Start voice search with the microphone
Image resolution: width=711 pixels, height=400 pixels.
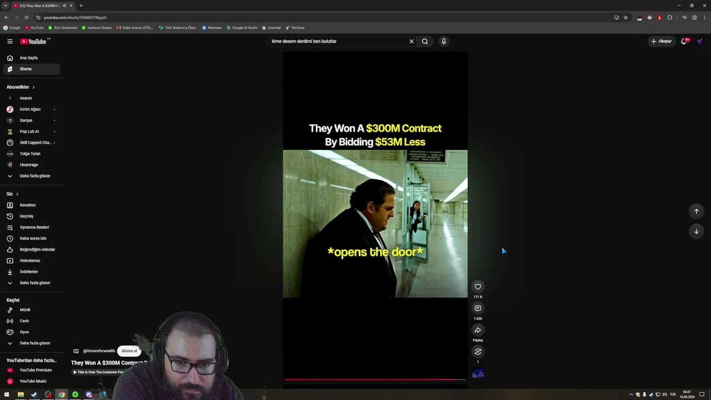(443, 41)
